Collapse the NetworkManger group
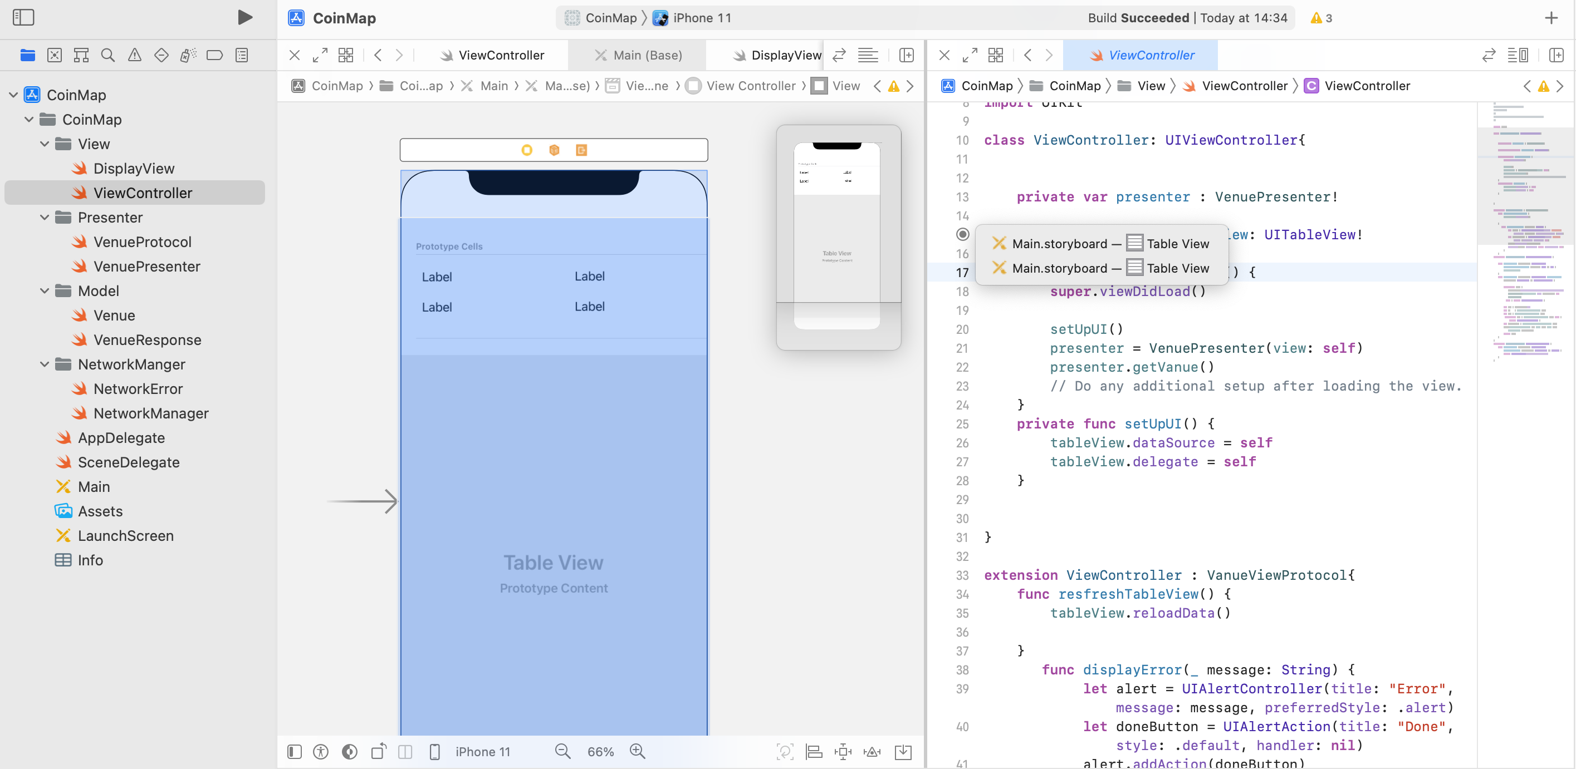The width and height of the screenshot is (1576, 769). (44, 364)
